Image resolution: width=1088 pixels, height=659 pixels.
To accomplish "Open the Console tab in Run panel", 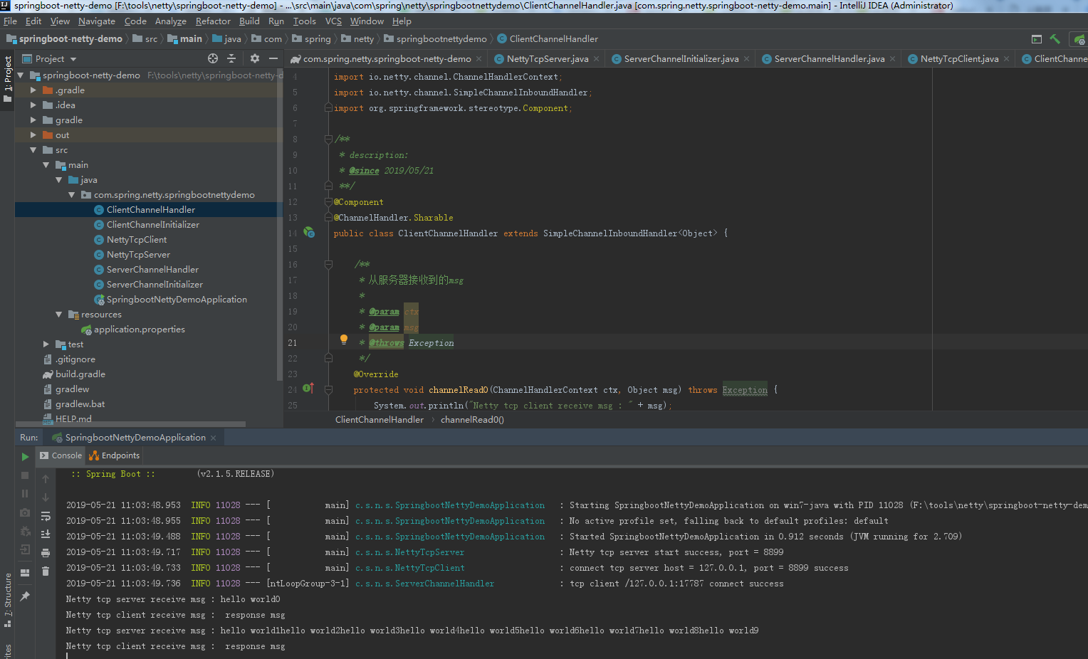I will coord(61,455).
